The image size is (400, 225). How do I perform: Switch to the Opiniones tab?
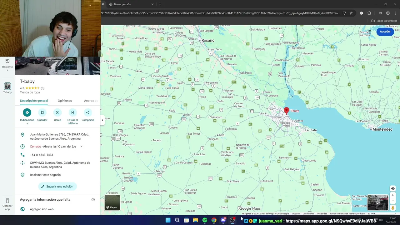point(65,101)
